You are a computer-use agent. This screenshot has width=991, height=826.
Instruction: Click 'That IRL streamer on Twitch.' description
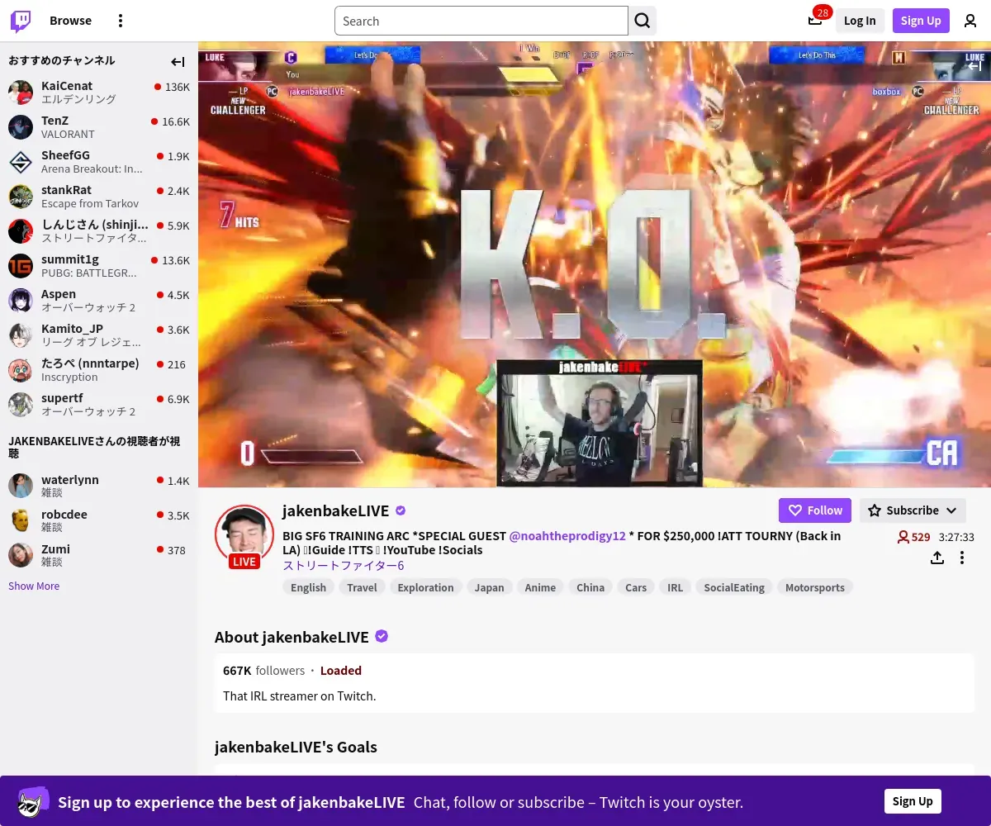point(300,695)
